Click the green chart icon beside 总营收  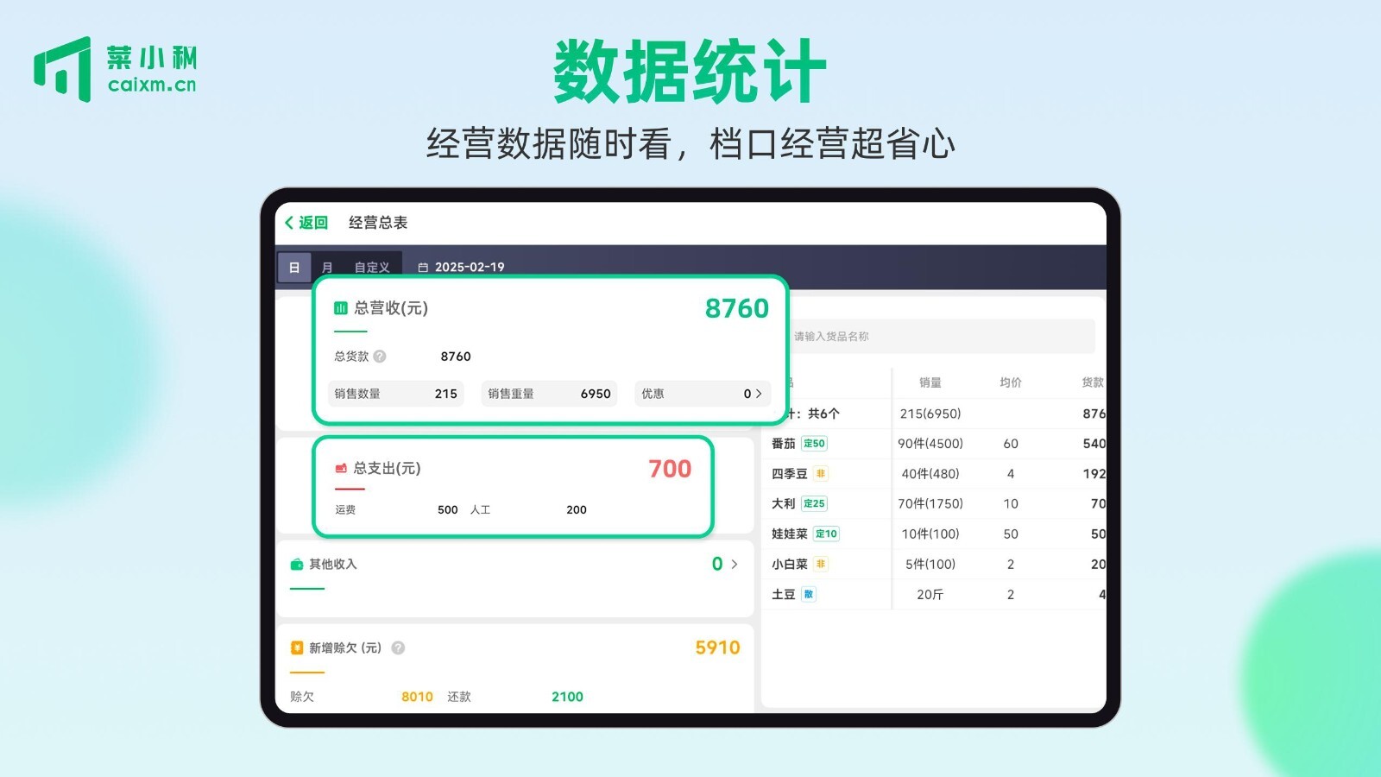341,308
